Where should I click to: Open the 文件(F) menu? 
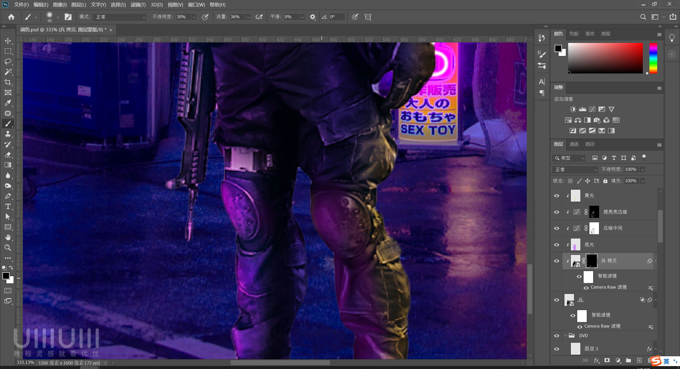coord(21,5)
